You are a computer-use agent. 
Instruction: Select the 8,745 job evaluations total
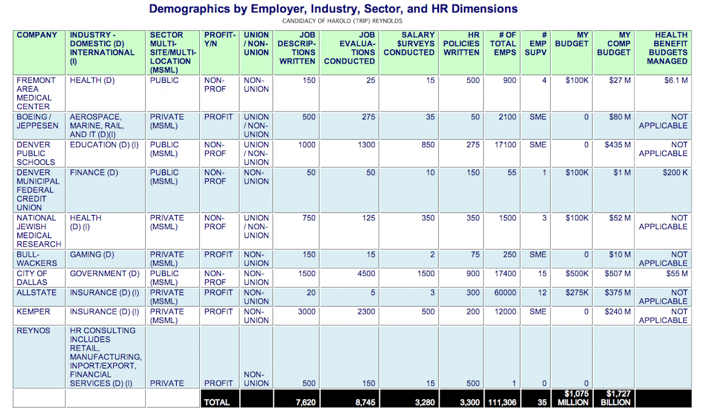click(365, 402)
